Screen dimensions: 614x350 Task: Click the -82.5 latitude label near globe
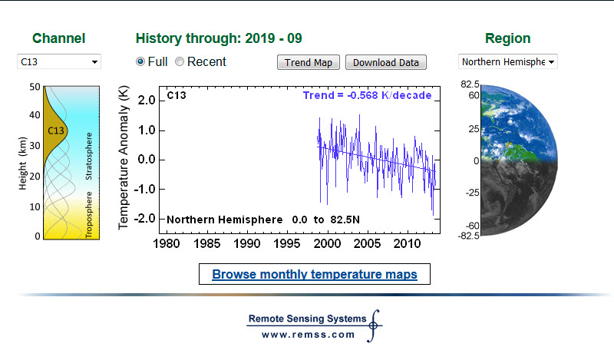point(468,236)
